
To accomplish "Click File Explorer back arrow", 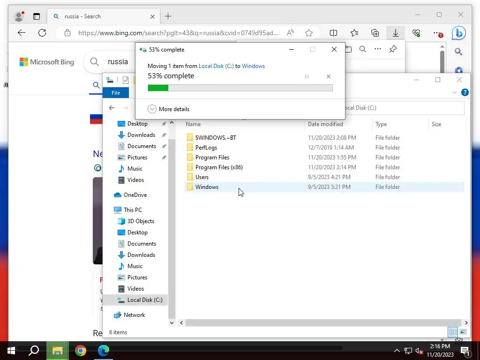I will pyautogui.click(x=112, y=108).
